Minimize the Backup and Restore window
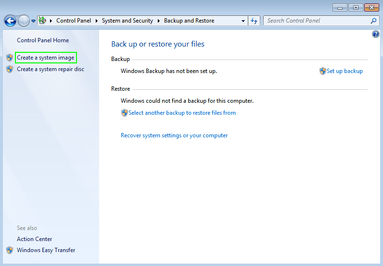383x266 pixels. (340, 8)
